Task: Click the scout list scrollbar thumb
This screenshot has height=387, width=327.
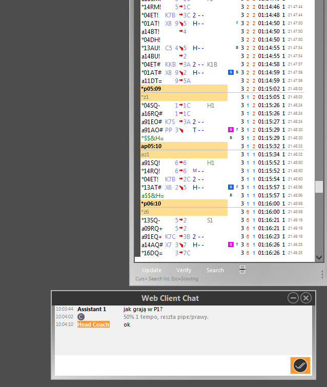Action: 319,187
